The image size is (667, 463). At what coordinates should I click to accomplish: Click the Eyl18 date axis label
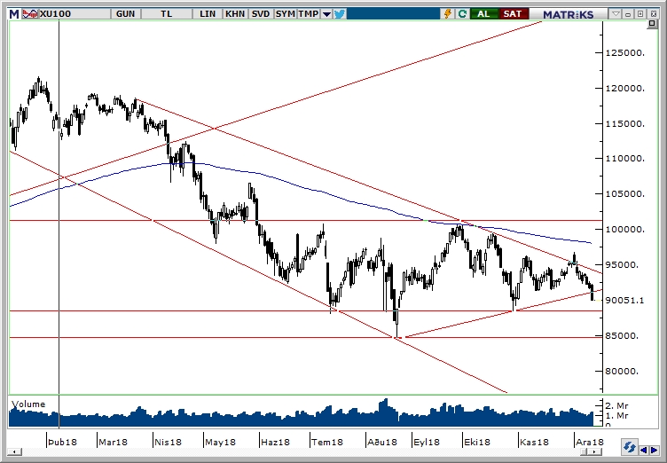pyautogui.click(x=427, y=442)
